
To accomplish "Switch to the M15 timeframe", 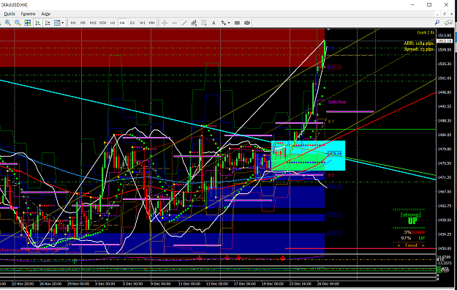I will tap(93, 23).
